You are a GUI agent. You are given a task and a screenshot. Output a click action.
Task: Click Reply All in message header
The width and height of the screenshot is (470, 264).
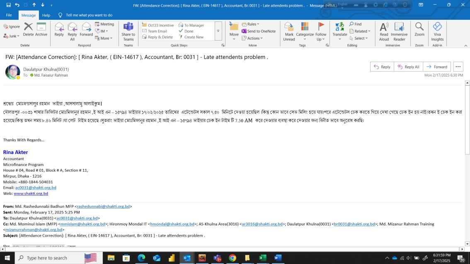(408, 67)
